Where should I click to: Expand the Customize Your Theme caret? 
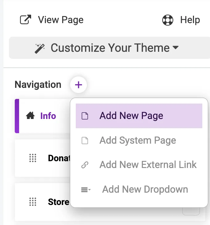point(176,48)
